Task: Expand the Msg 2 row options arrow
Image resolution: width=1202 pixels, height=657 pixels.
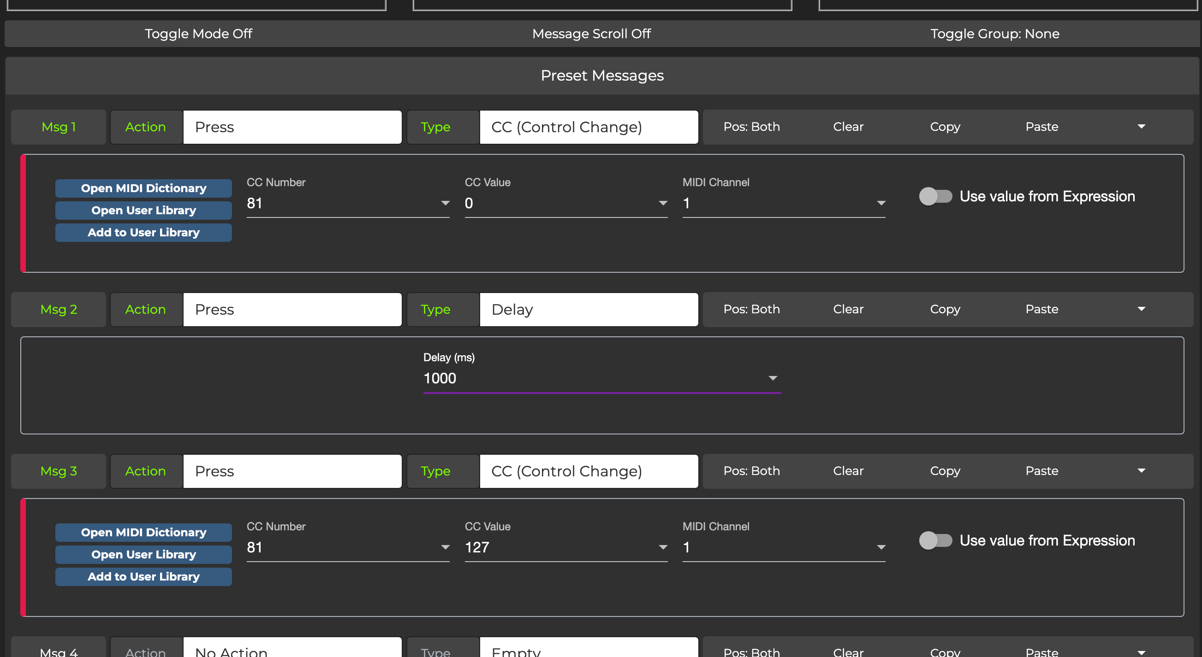Action: (x=1141, y=309)
